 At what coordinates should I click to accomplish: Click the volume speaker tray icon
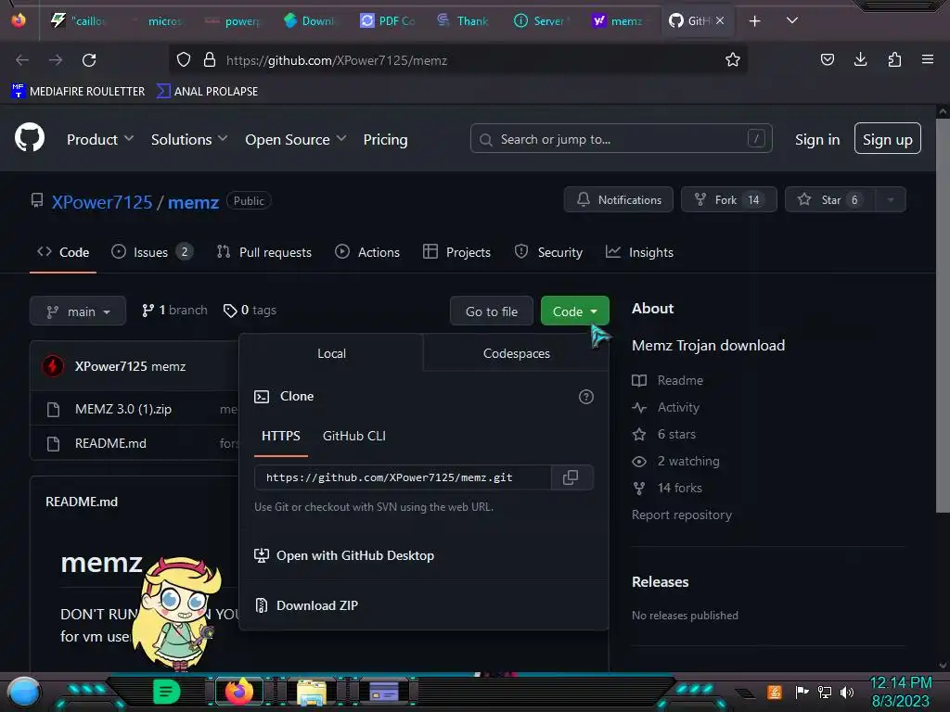point(846,692)
